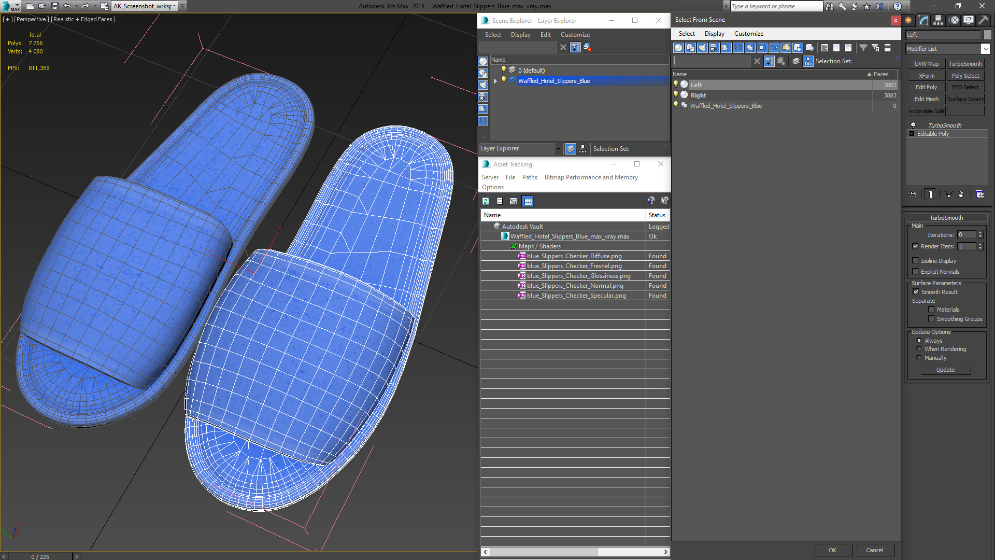Expand the Waffled_Hotel_Slippers_Blue layer
The image size is (995, 560).
493,81
